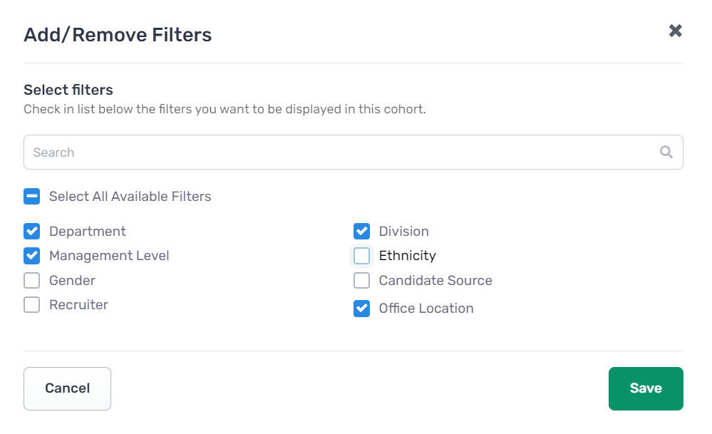712x434 pixels.
Task: Click the Office Location label text
Action: pyautogui.click(x=426, y=309)
